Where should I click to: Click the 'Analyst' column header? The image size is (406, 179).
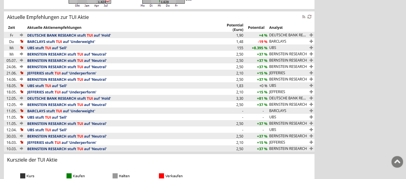[x=276, y=28]
